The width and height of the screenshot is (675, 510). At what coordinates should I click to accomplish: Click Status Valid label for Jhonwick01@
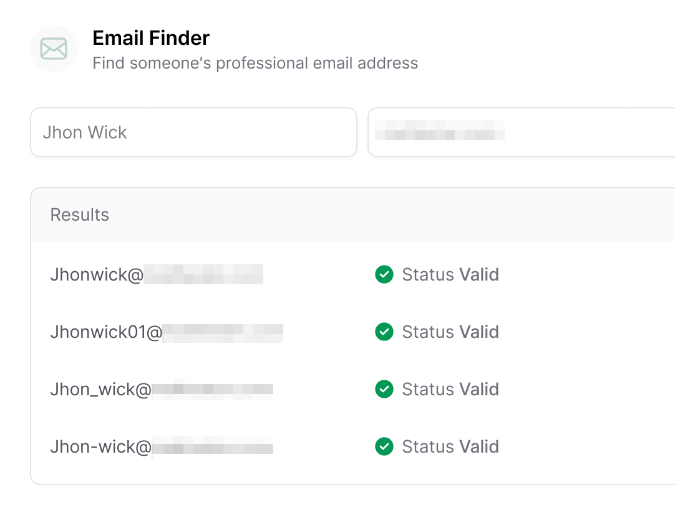pyautogui.click(x=450, y=332)
